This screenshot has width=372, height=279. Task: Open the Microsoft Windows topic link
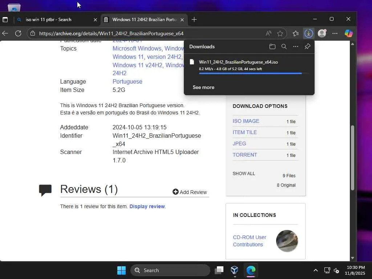tap(137, 48)
